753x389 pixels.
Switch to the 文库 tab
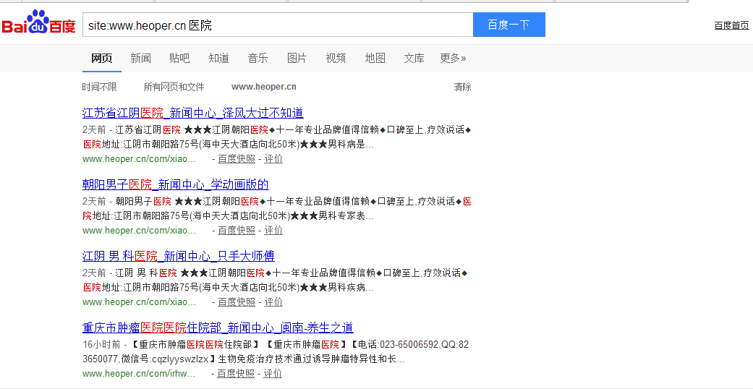click(414, 58)
